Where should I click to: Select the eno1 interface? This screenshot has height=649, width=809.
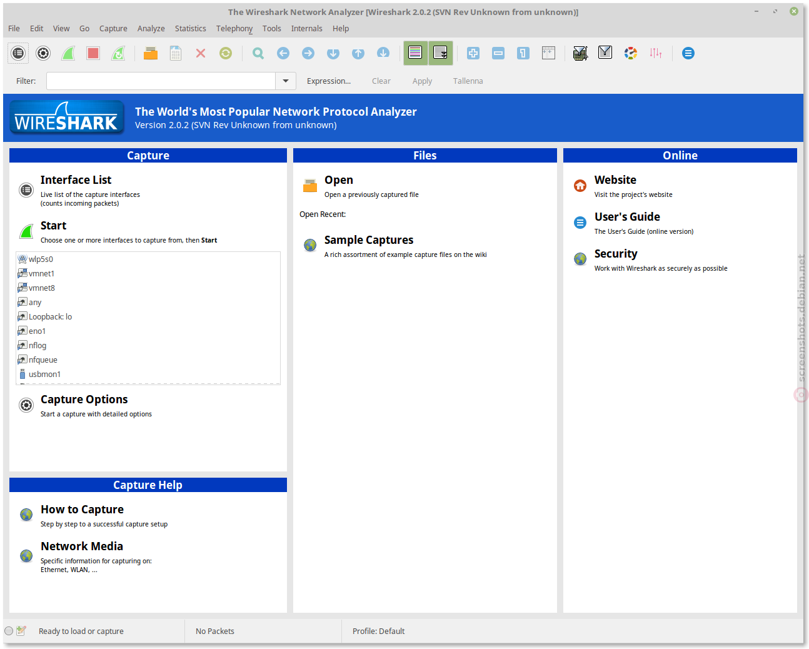tap(148, 331)
